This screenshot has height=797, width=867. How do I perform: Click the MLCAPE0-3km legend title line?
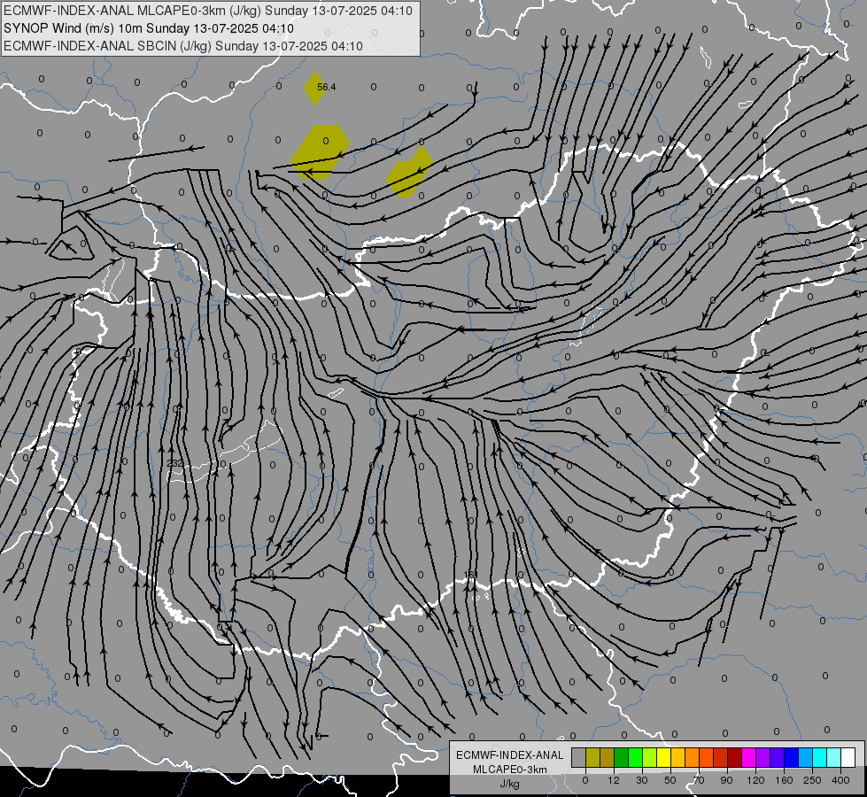point(510,770)
